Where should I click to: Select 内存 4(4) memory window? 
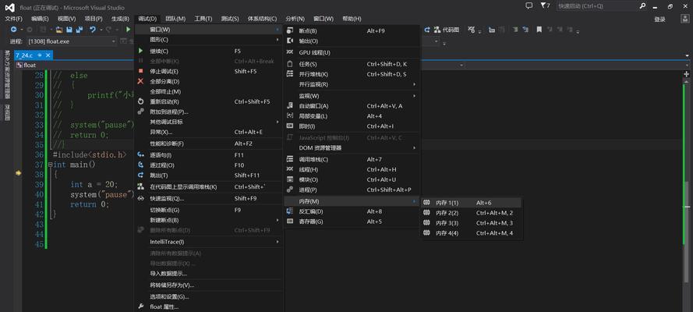471,233
